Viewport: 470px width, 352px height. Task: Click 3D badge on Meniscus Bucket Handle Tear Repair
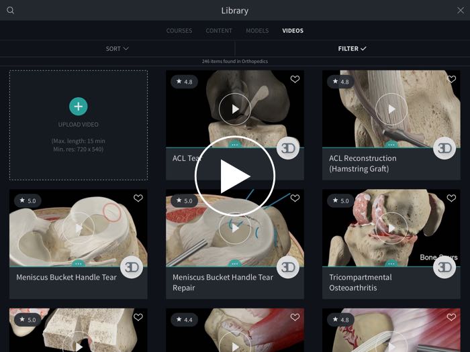tap(288, 267)
